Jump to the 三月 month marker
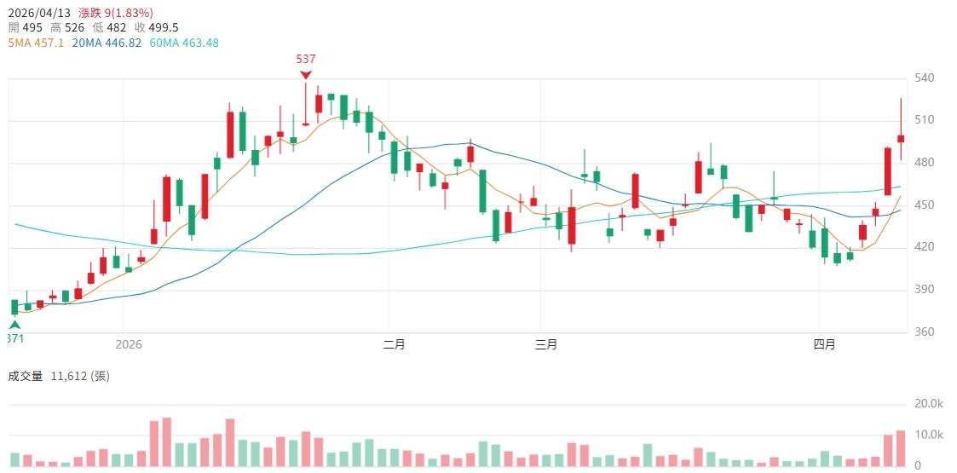The height and width of the screenshot is (473, 957). click(546, 344)
